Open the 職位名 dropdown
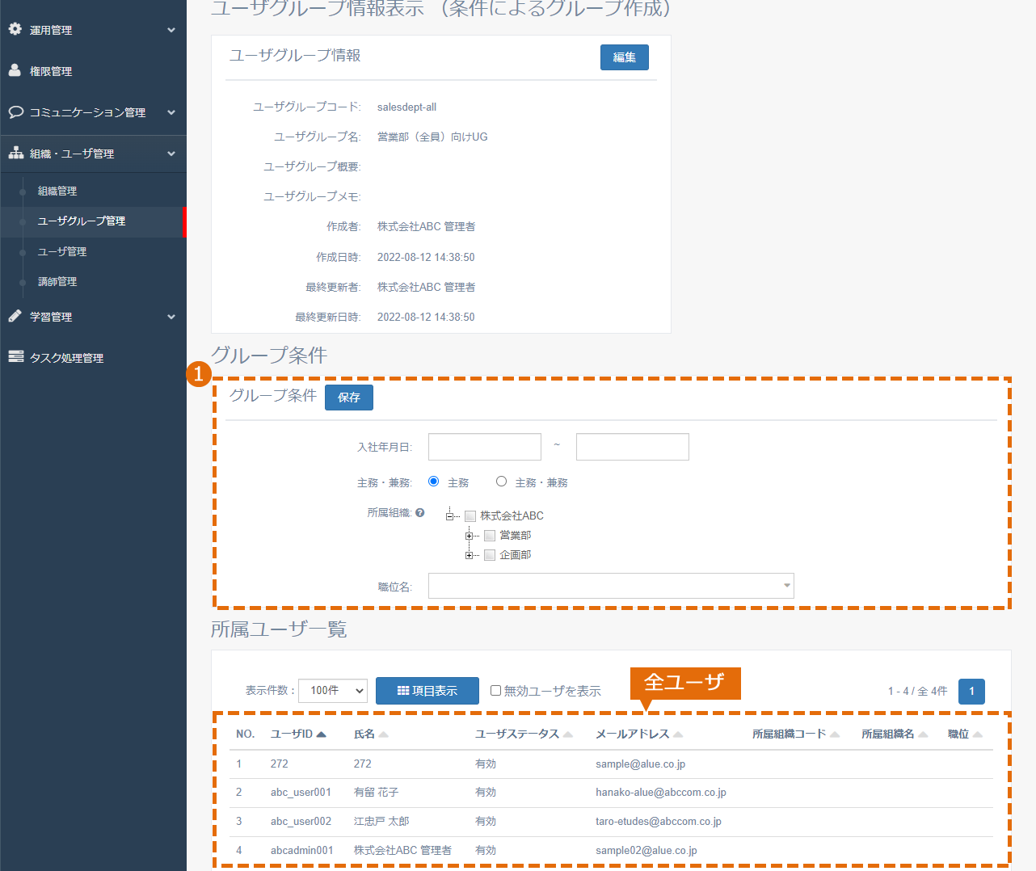The image size is (1036, 871). [611, 586]
